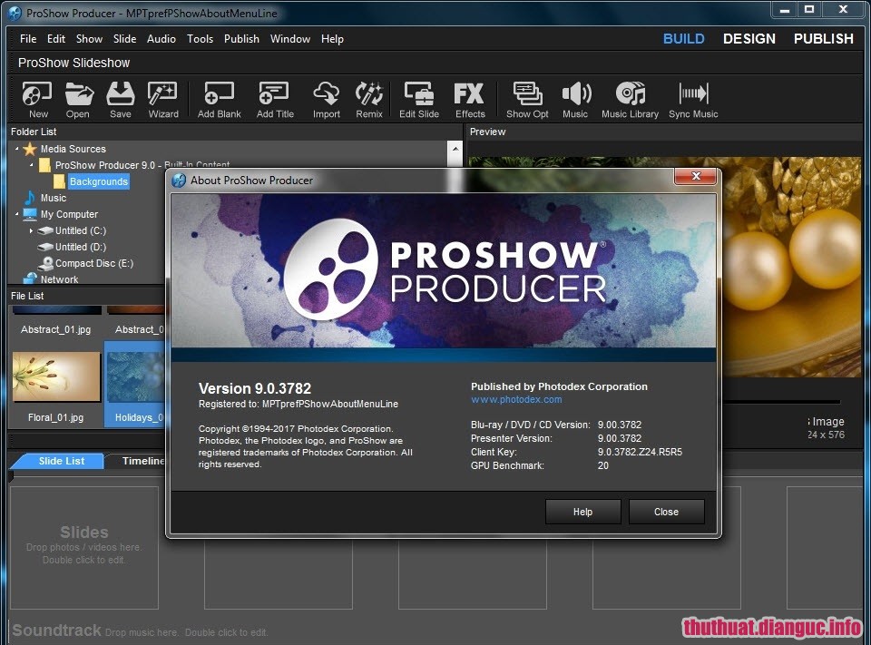Open the Publish menu
The width and height of the screenshot is (871, 645).
[x=241, y=39]
